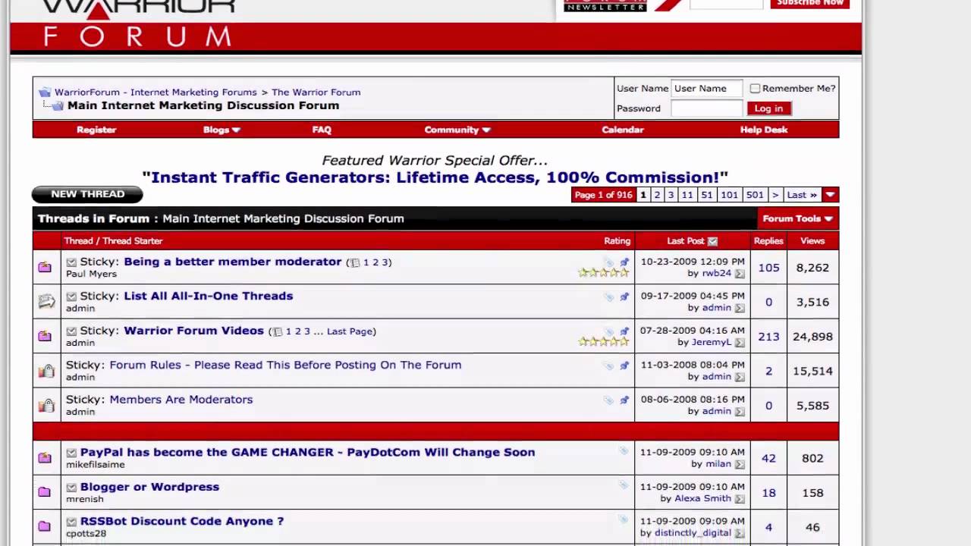Click the Log in button
Viewport: 971px width, 546px height.
(768, 108)
